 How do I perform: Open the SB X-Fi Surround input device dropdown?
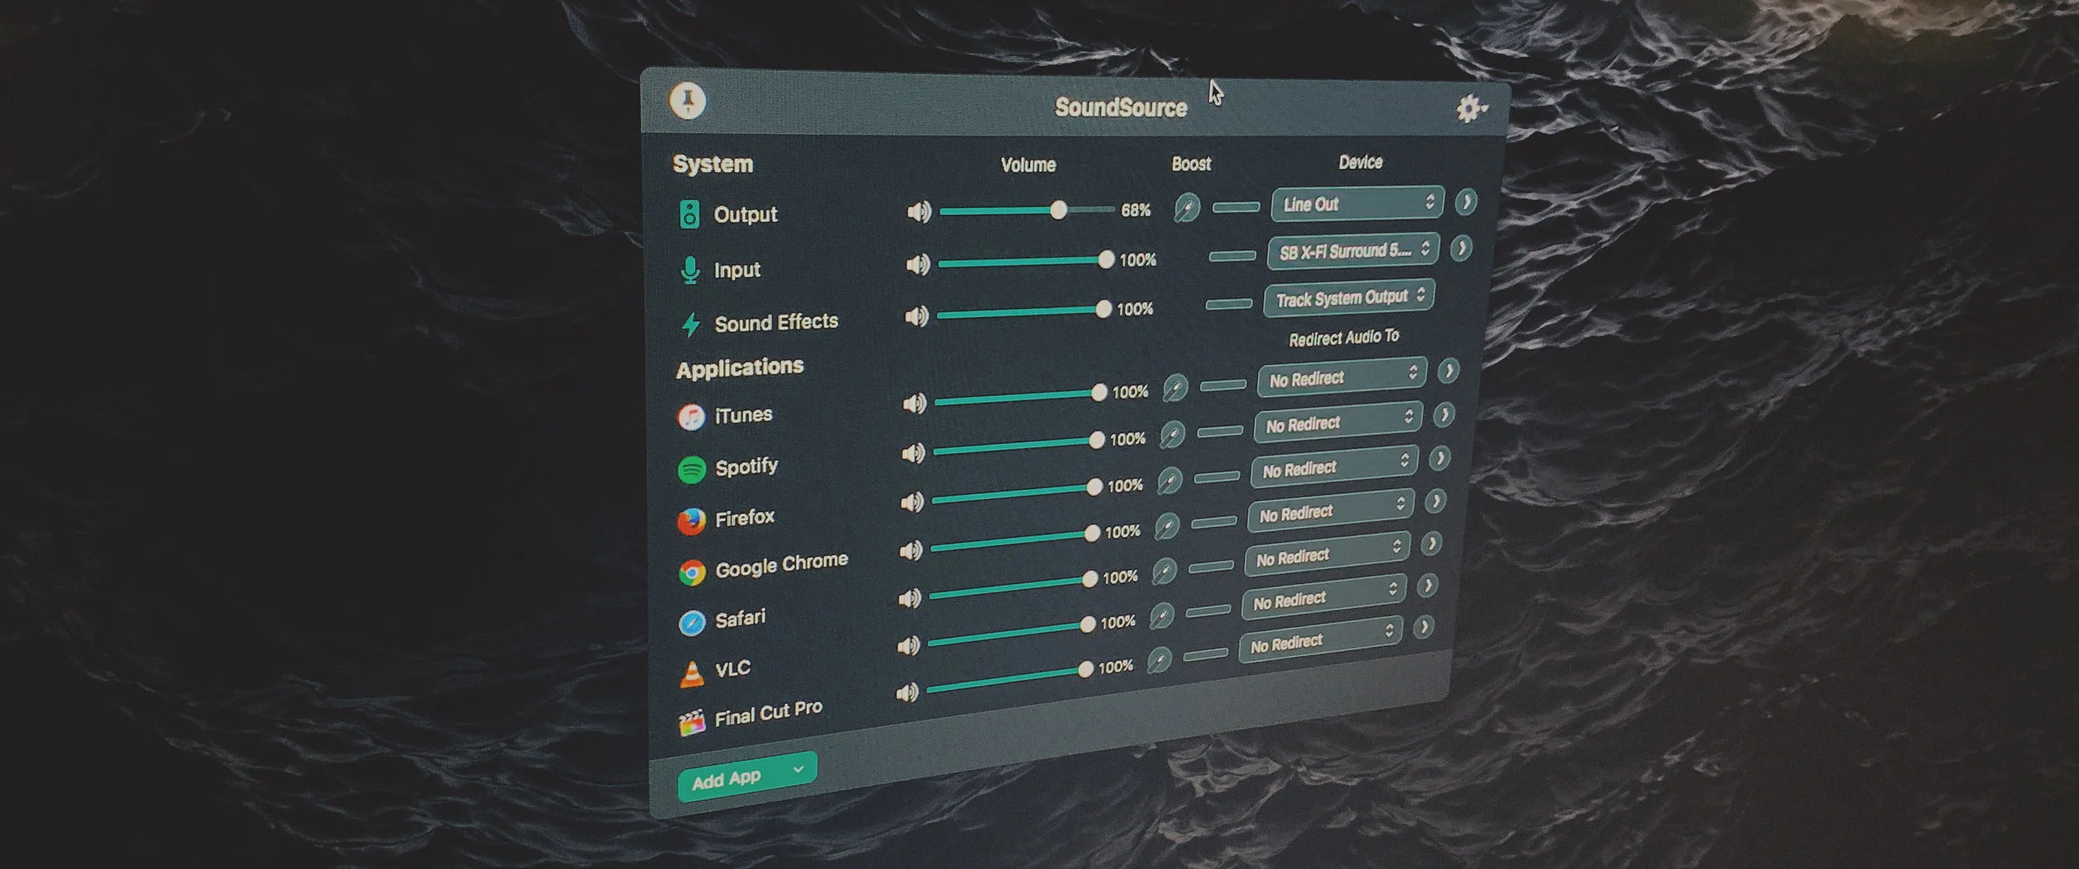point(1353,251)
